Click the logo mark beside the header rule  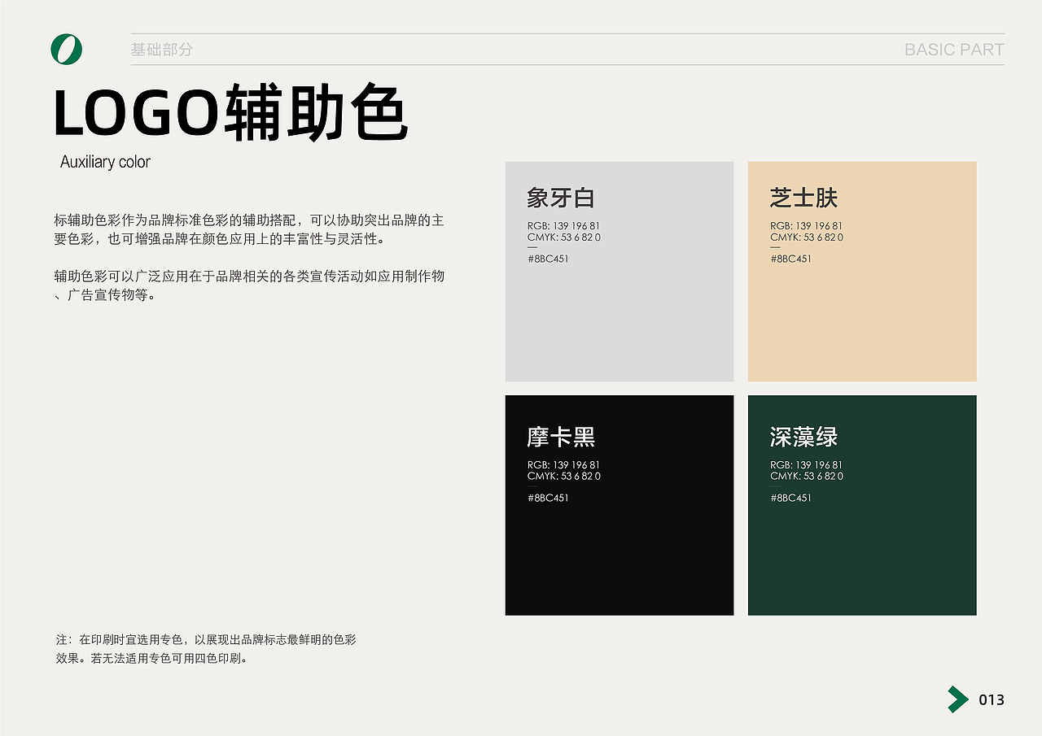pyautogui.click(x=68, y=49)
